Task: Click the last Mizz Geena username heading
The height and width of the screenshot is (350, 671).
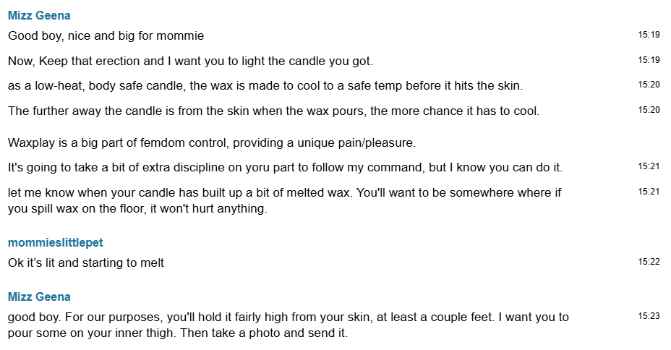Action: click(39, 297)
